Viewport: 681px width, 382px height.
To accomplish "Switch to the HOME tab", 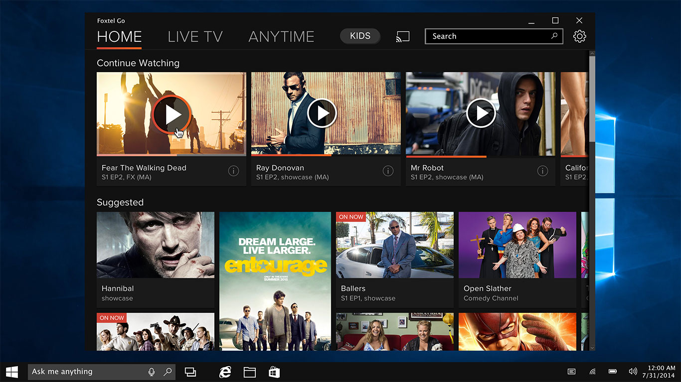I will coord(119,37).
